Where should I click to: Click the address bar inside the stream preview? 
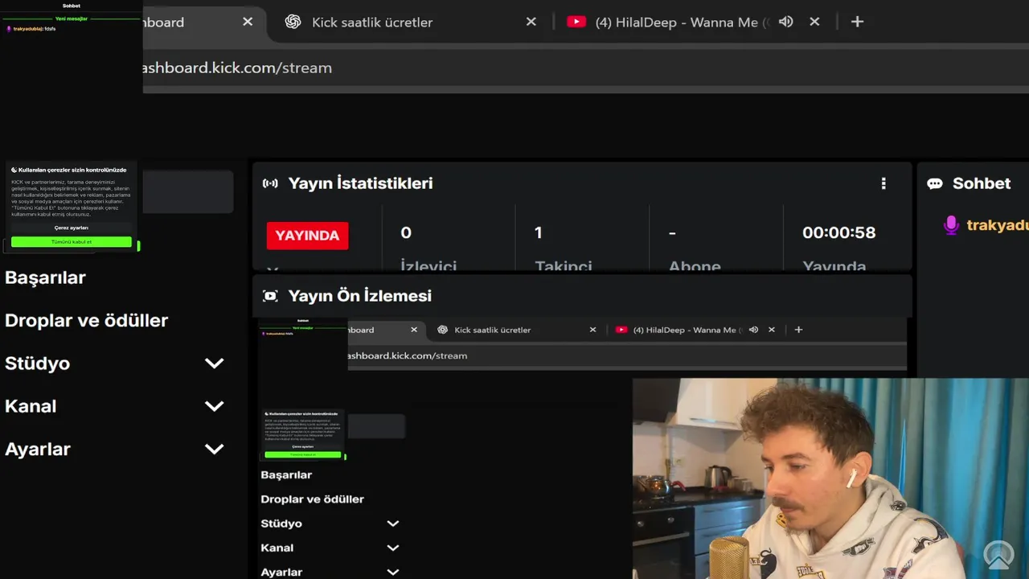click(627, 355)
